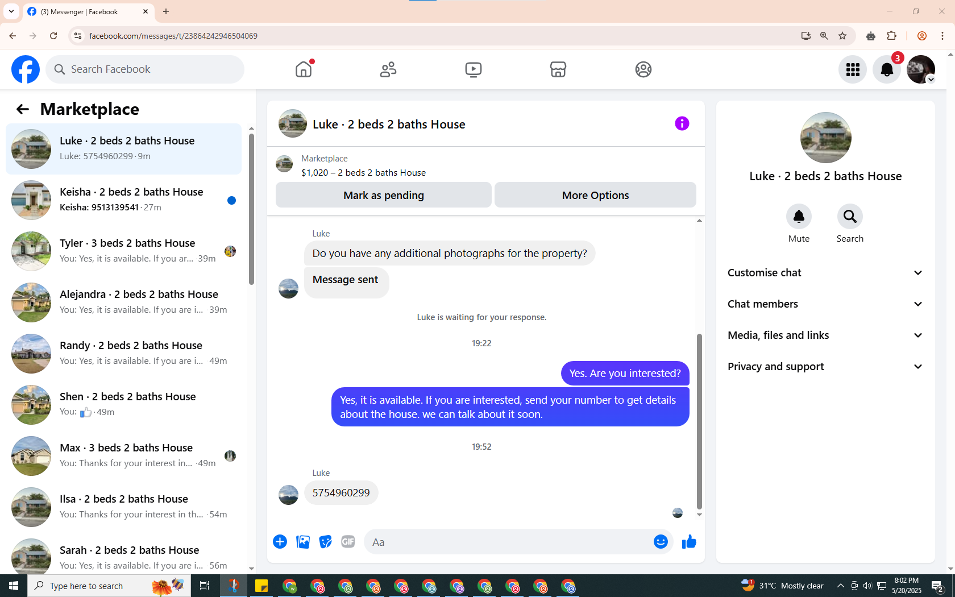Open Randy 2 beds 2 baths conversation
The height and width of the screenshot is (597, 955).
pos(123,354)
